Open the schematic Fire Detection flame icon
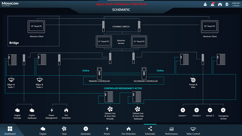 pos(66,110)
